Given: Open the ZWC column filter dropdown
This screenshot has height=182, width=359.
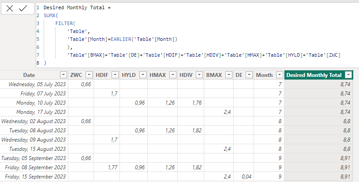Looking at the screenshot, I should pos(89,75).
